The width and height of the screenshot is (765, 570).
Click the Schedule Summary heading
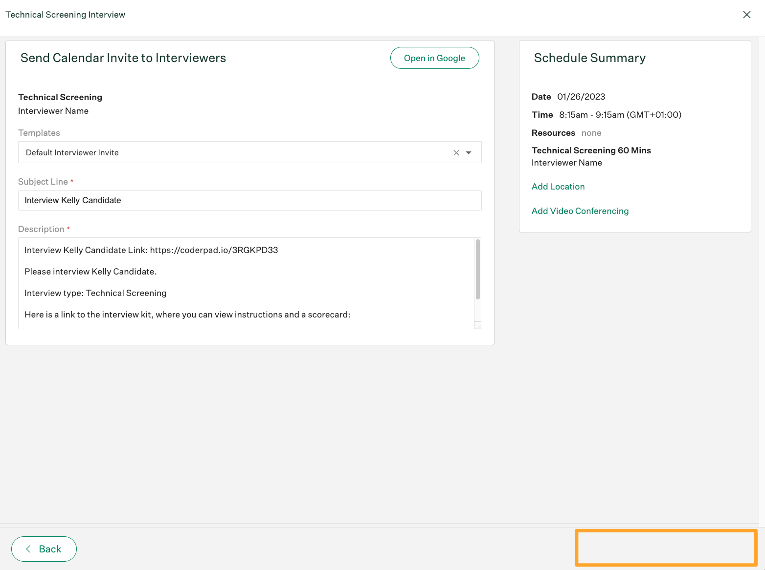[590, 58]
